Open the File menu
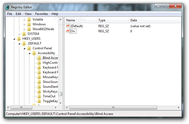This screenshot has width=189, height=124. [10, 14]
